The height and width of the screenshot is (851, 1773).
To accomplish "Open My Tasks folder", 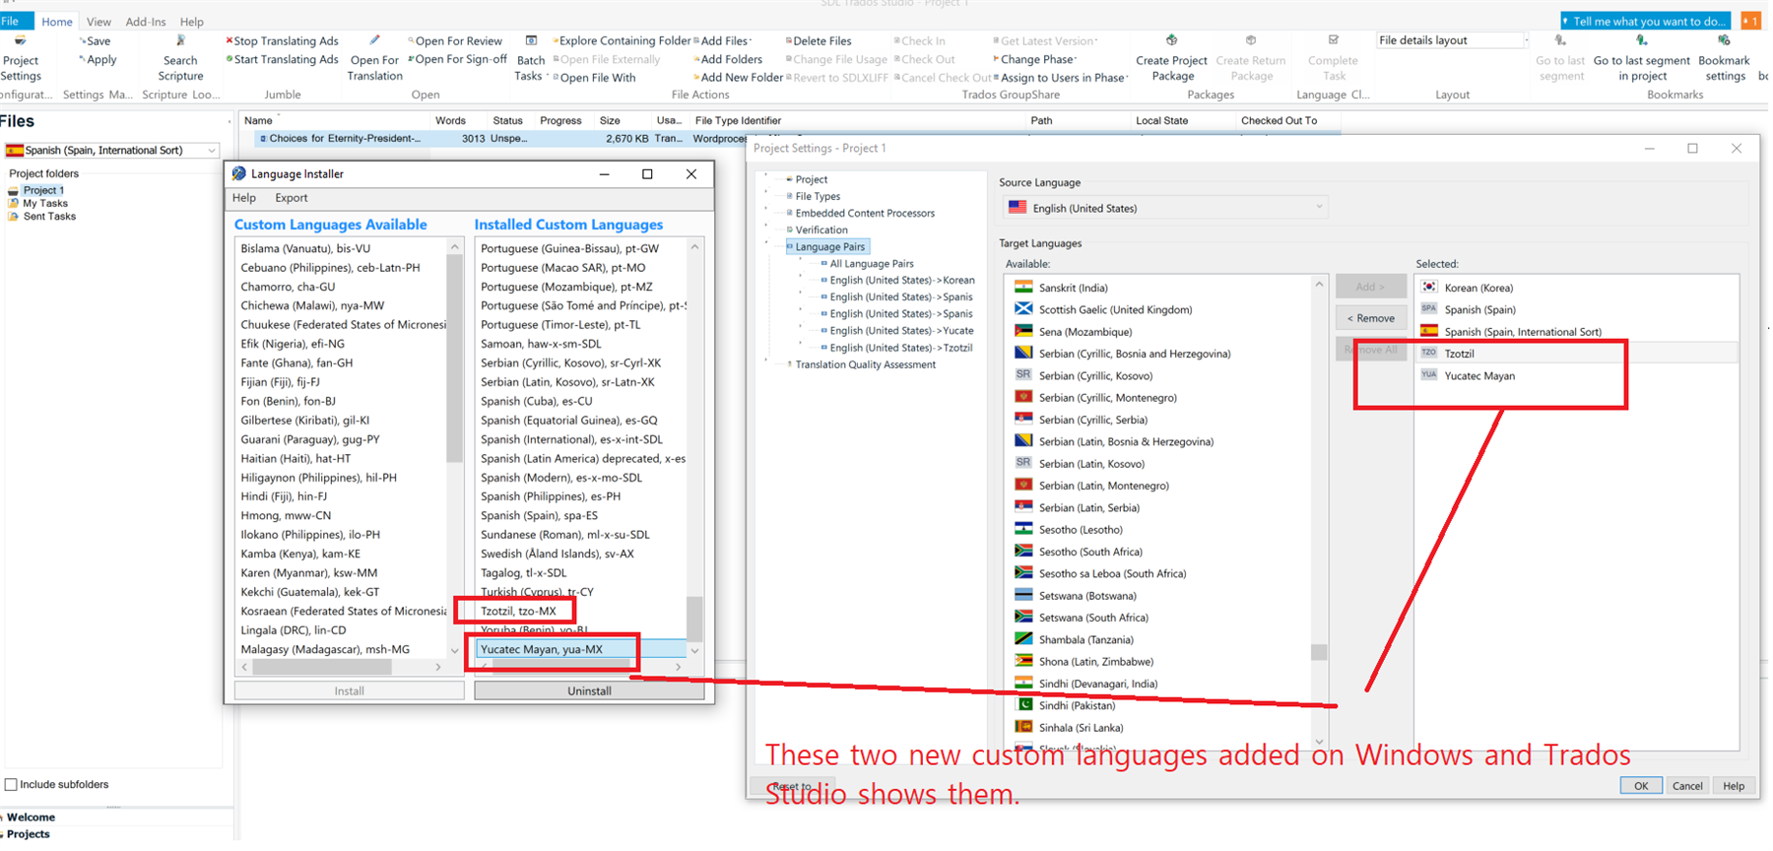I will click(x=45, y=204).
